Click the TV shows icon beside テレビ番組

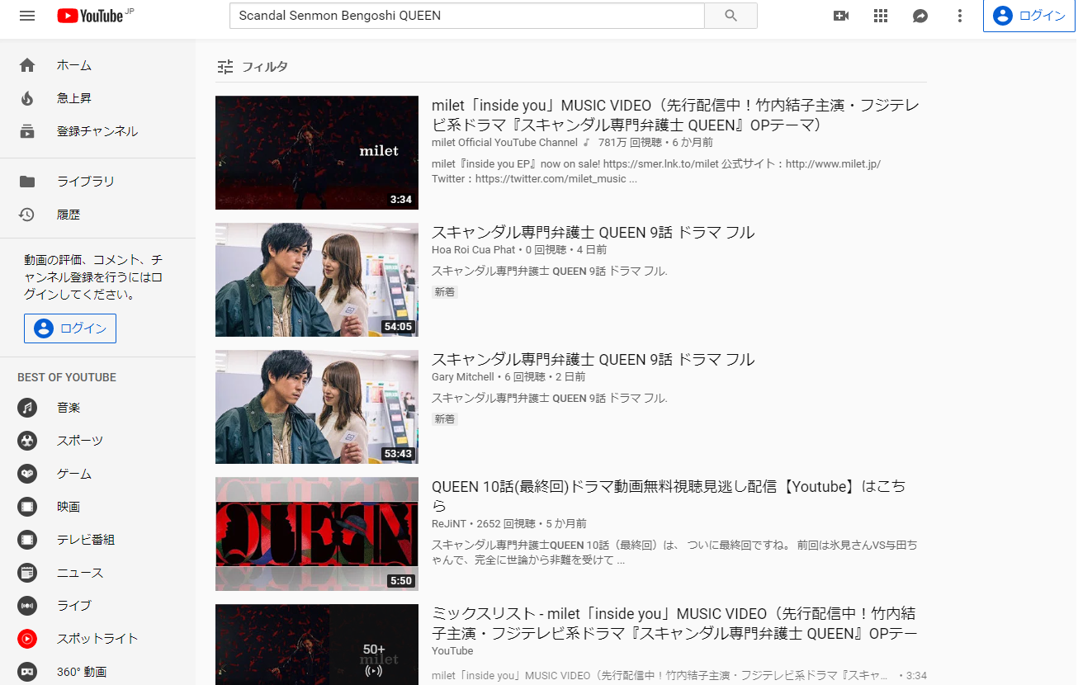pyautogui.click(x=27, y=540)
